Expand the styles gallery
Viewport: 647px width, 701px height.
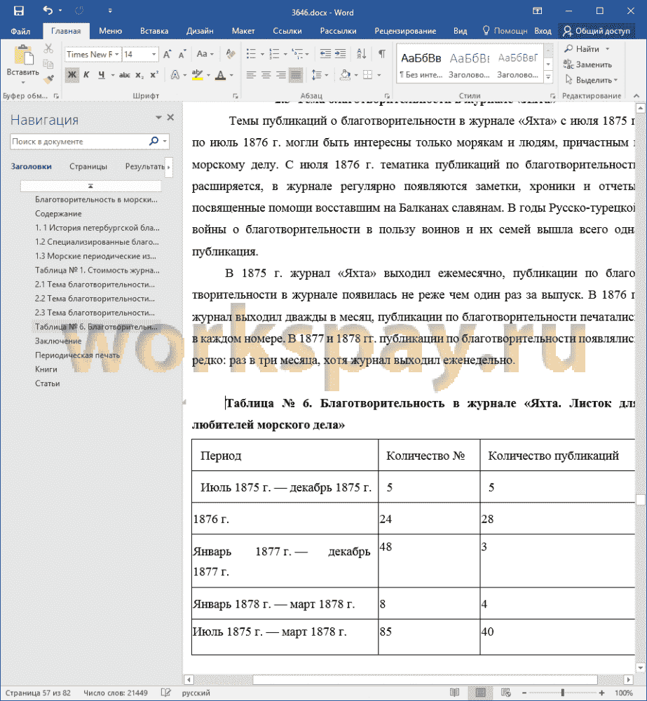(x=549, y=77)
